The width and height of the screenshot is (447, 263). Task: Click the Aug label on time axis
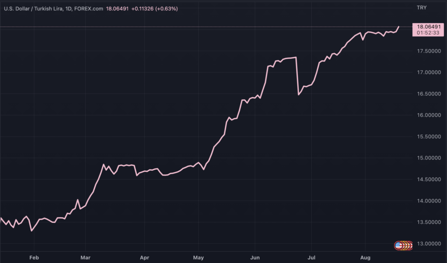(365, 258)
